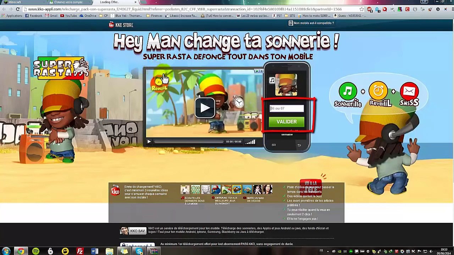454x255 pixels.
Task: Open the 'Guess - W1953G1' bookmark
Action: click(350, 16)
